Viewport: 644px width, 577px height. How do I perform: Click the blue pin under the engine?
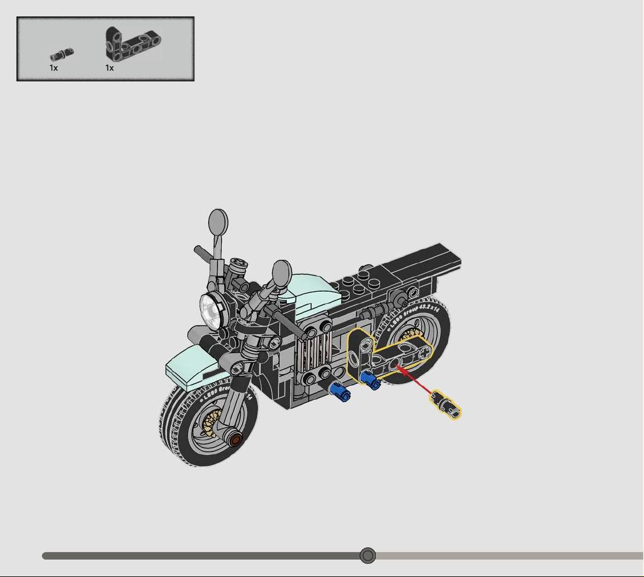coord(339,391)
